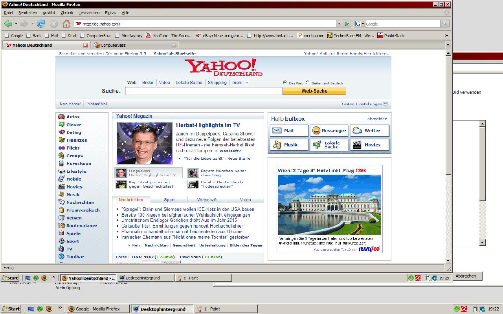Viewport: 503px width, 314px height.
Task: Switch to the Wirtschaft news tab
Action: [x=207, y=200]
